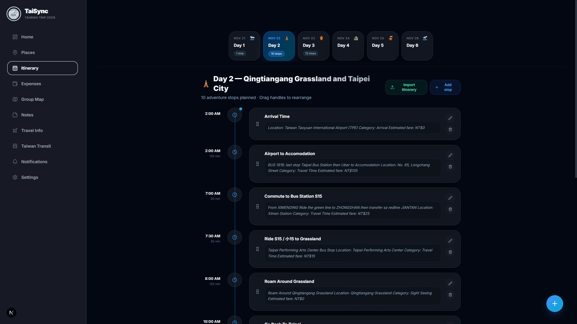Delete Commute to Bus Station S15 stop
The width and height of the screenshot is (577, 324).
click(450, 209)
